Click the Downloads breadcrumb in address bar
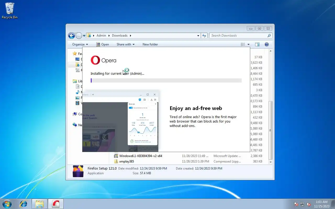The height and width of the screenshot is (209, 335). coord(120,36)
